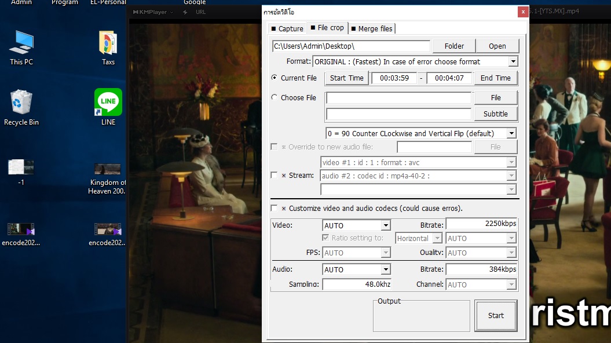Click the subtitle path field
The width and height of the screenshot is (611, 343).
coord(398,114)
